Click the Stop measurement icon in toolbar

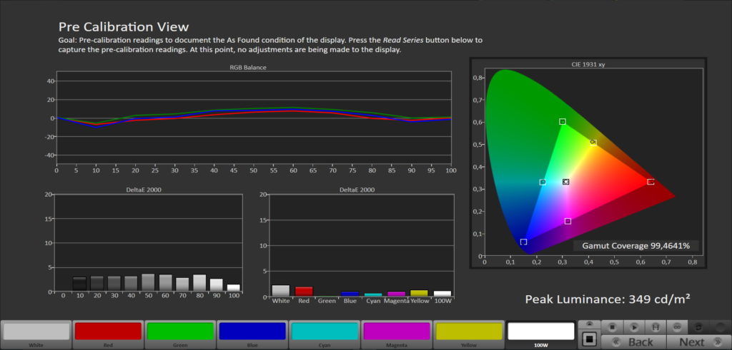click(612, 327)
